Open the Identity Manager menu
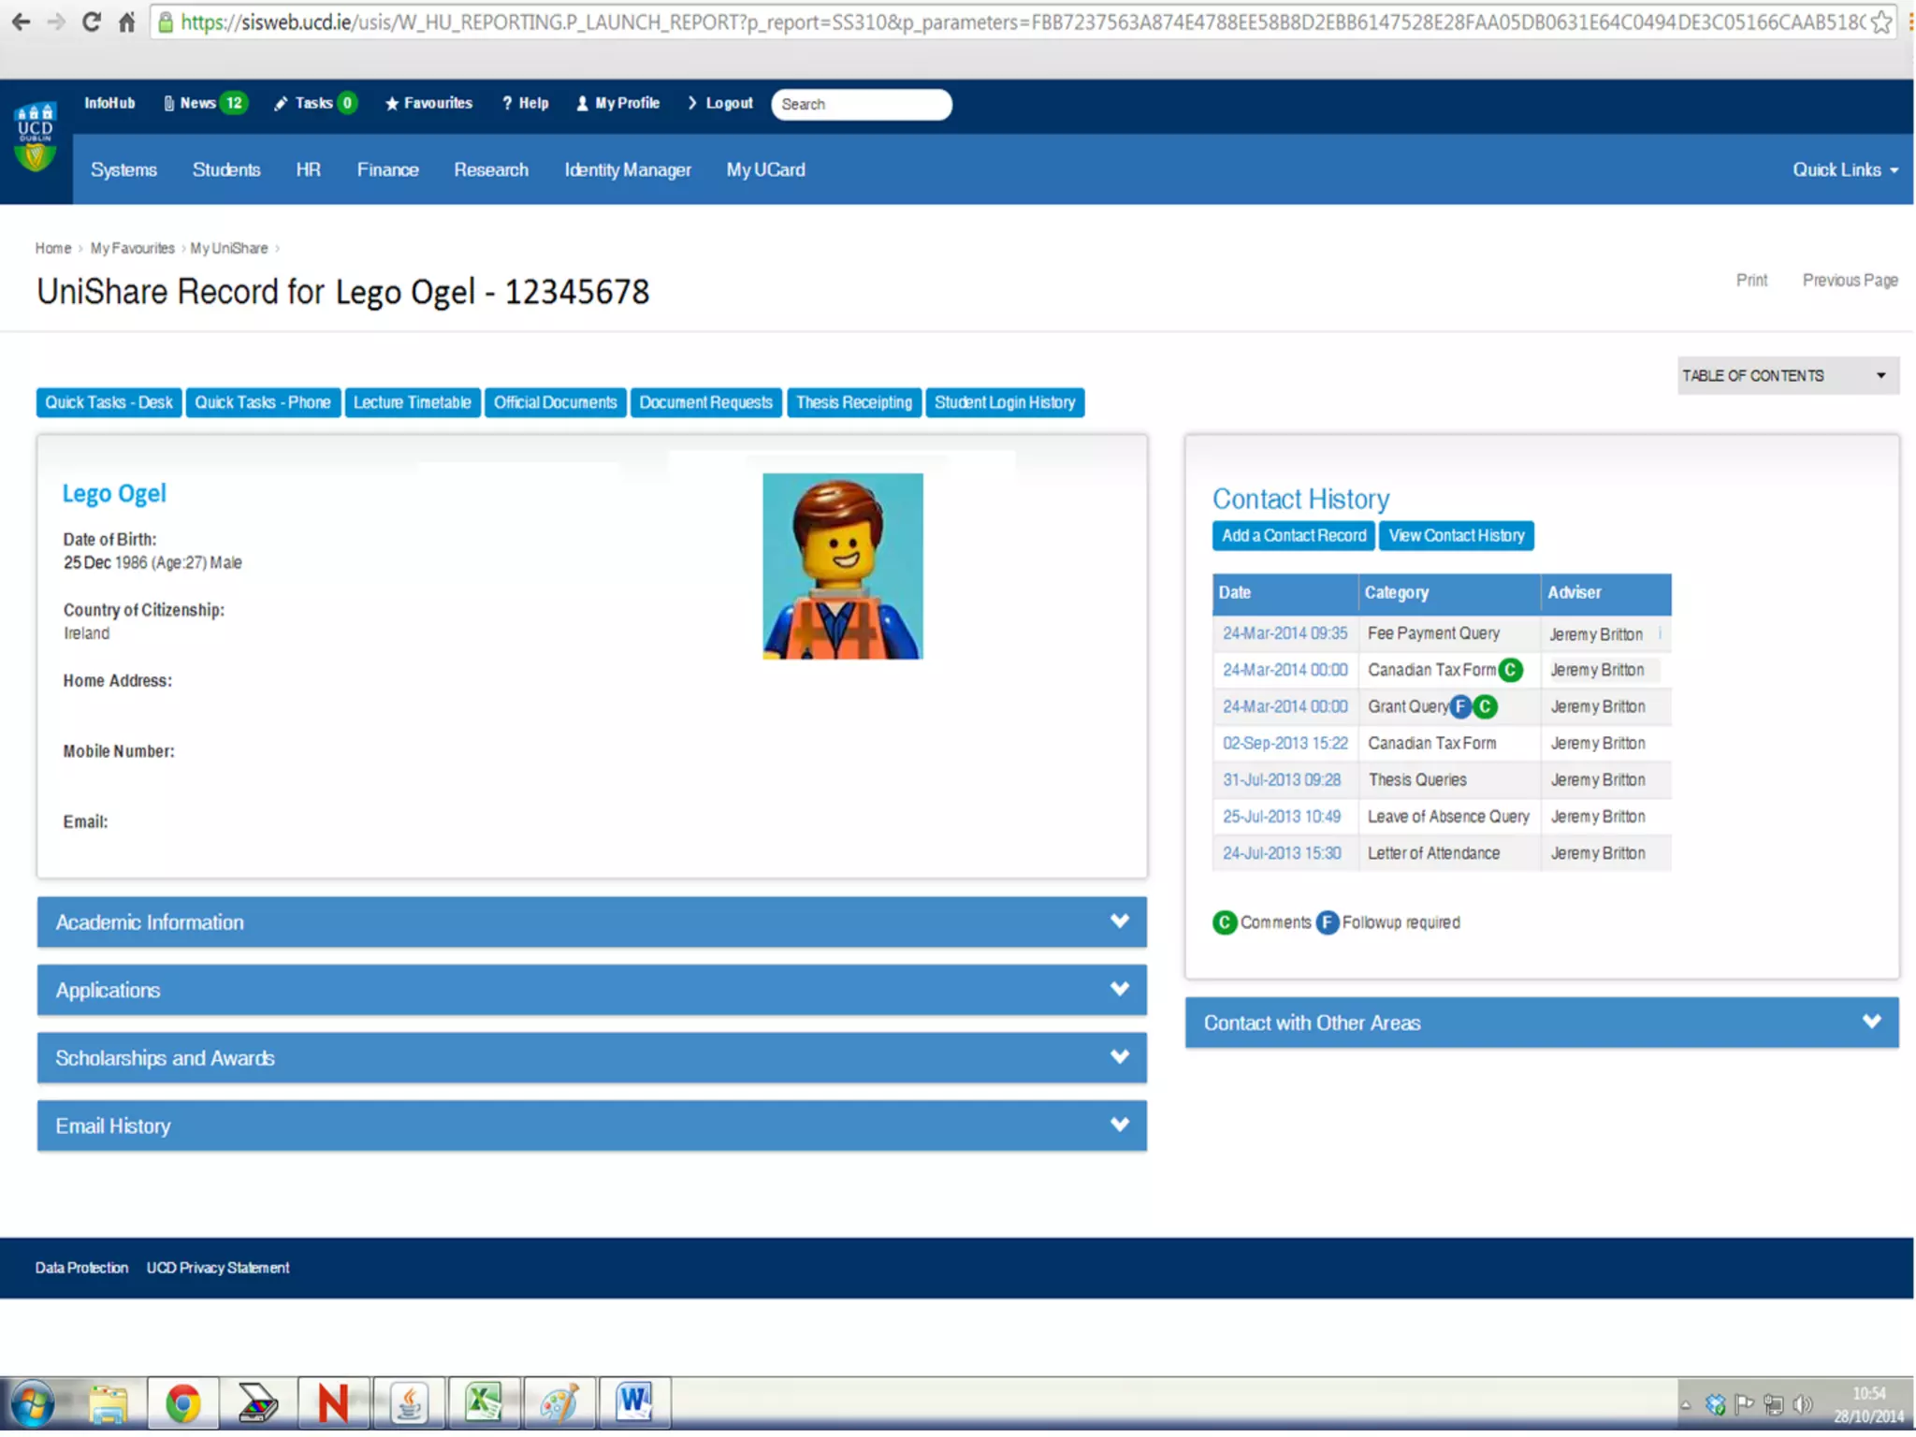The image size is (1916, 1437). 627,170
